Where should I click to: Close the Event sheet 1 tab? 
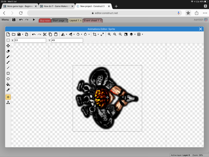tap(101, 21)
